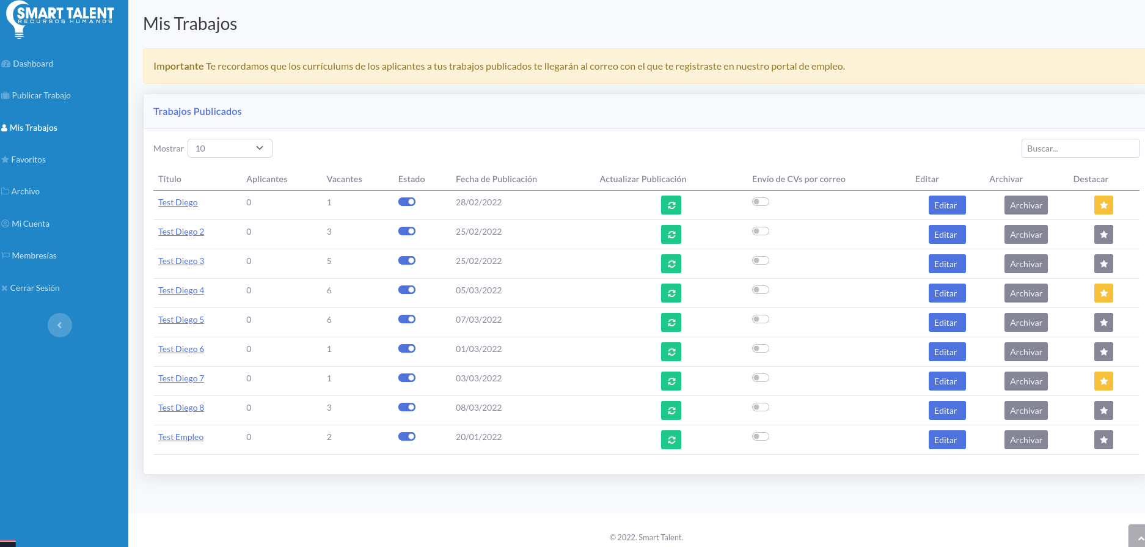1145x547 pixels.
Task: Refresh the Test Diego 4 publication
Action: [671, 293]
